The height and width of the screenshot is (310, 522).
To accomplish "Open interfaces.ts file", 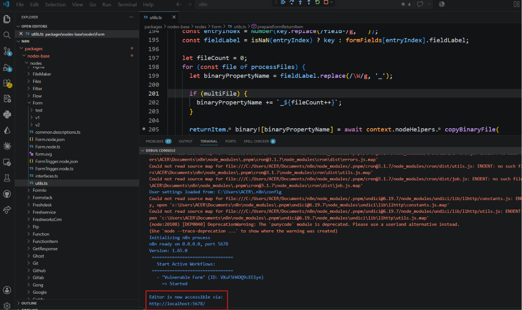I will 46,176.
